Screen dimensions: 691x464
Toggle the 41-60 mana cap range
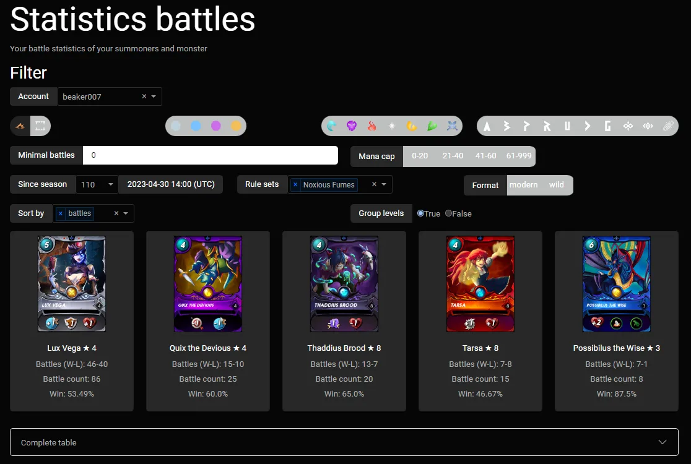click(485, 156)
